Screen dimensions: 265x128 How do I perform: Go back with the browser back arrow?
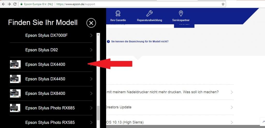3,4
